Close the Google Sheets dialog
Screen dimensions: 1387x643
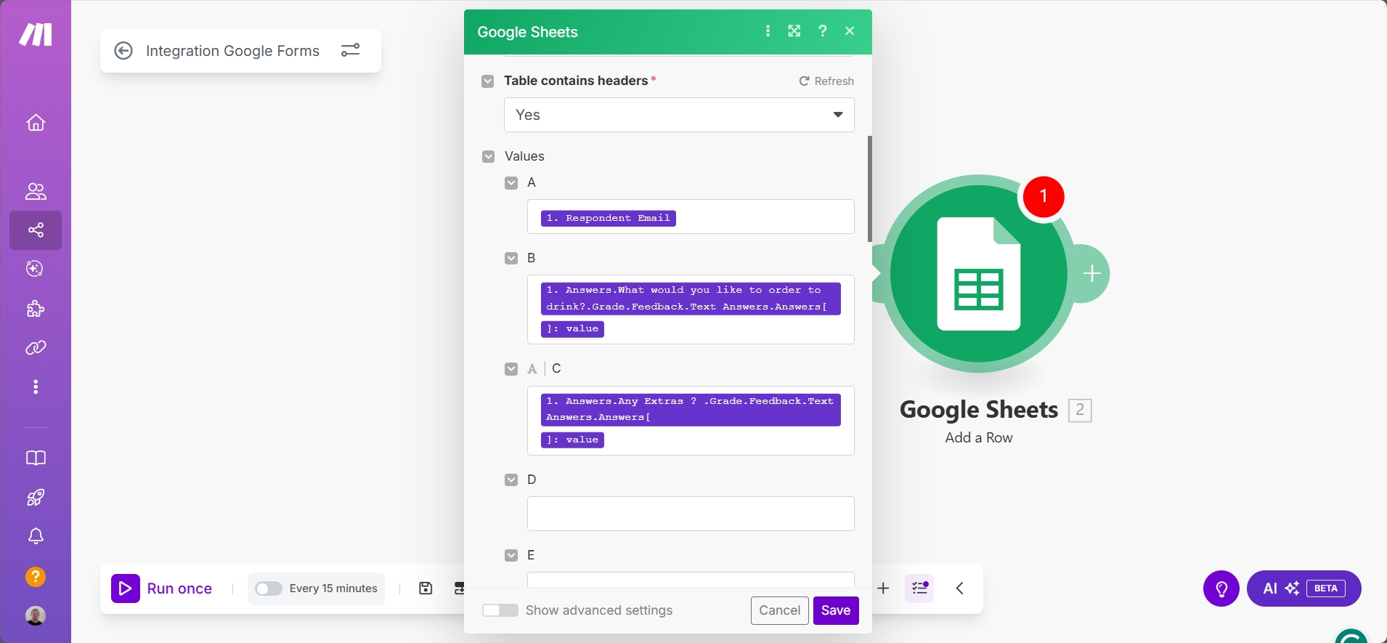pyautogui.click(x=850, y=31)
